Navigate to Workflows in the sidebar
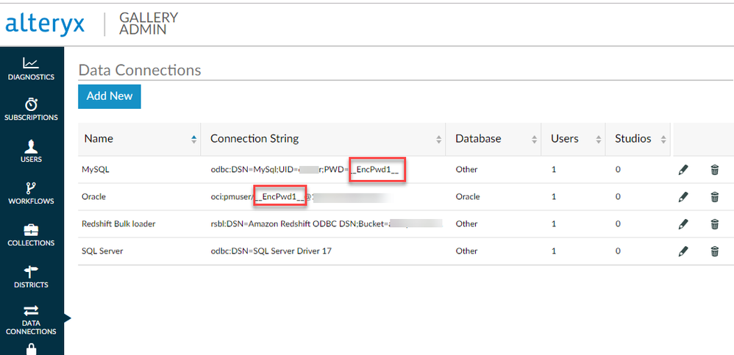The image size is (734, 355). pos(31,193)
